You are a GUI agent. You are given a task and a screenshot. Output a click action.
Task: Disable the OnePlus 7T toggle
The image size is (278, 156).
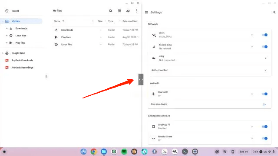[x=265, y=127]
